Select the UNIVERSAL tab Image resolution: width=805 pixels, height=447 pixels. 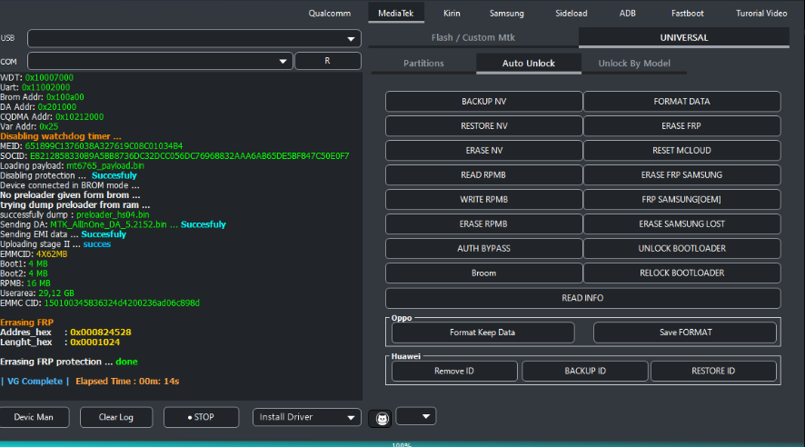click(x=684, y=37)
